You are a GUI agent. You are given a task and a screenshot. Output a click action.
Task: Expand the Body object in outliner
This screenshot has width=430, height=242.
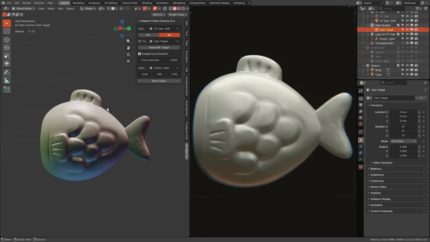pyautogui.click(x=368, y=70)
